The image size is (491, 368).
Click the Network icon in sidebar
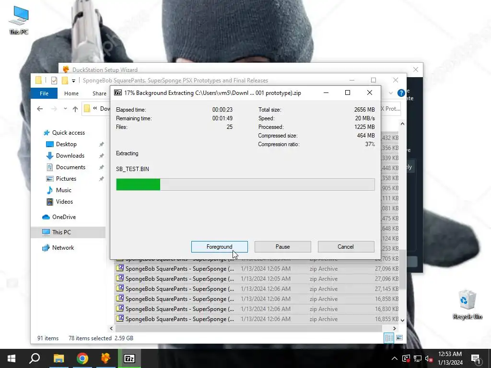click(46, 248)
